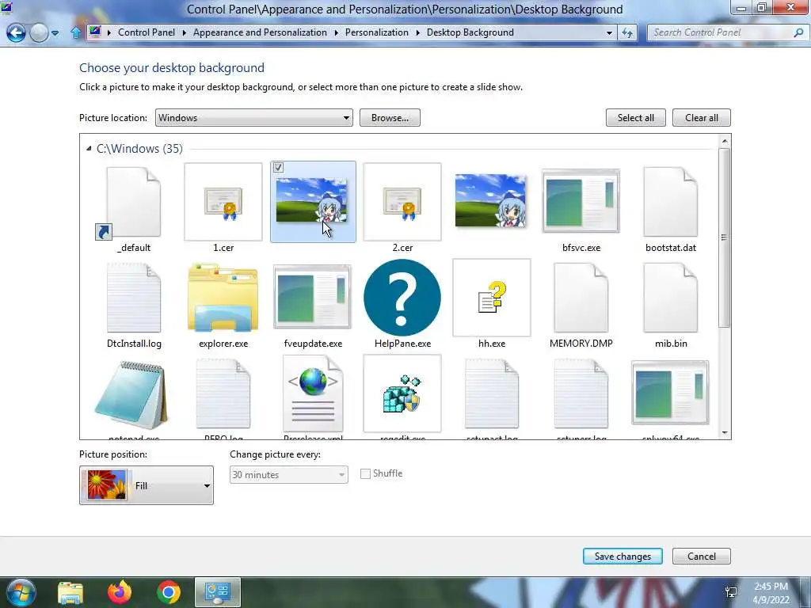This screenshot has width=811, height=608.
Task: Click the Save changes button
Action: click(623, 557)
